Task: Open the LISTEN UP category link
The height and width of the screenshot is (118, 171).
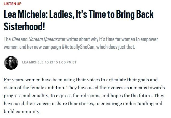Action: click(x=13, y=4)
